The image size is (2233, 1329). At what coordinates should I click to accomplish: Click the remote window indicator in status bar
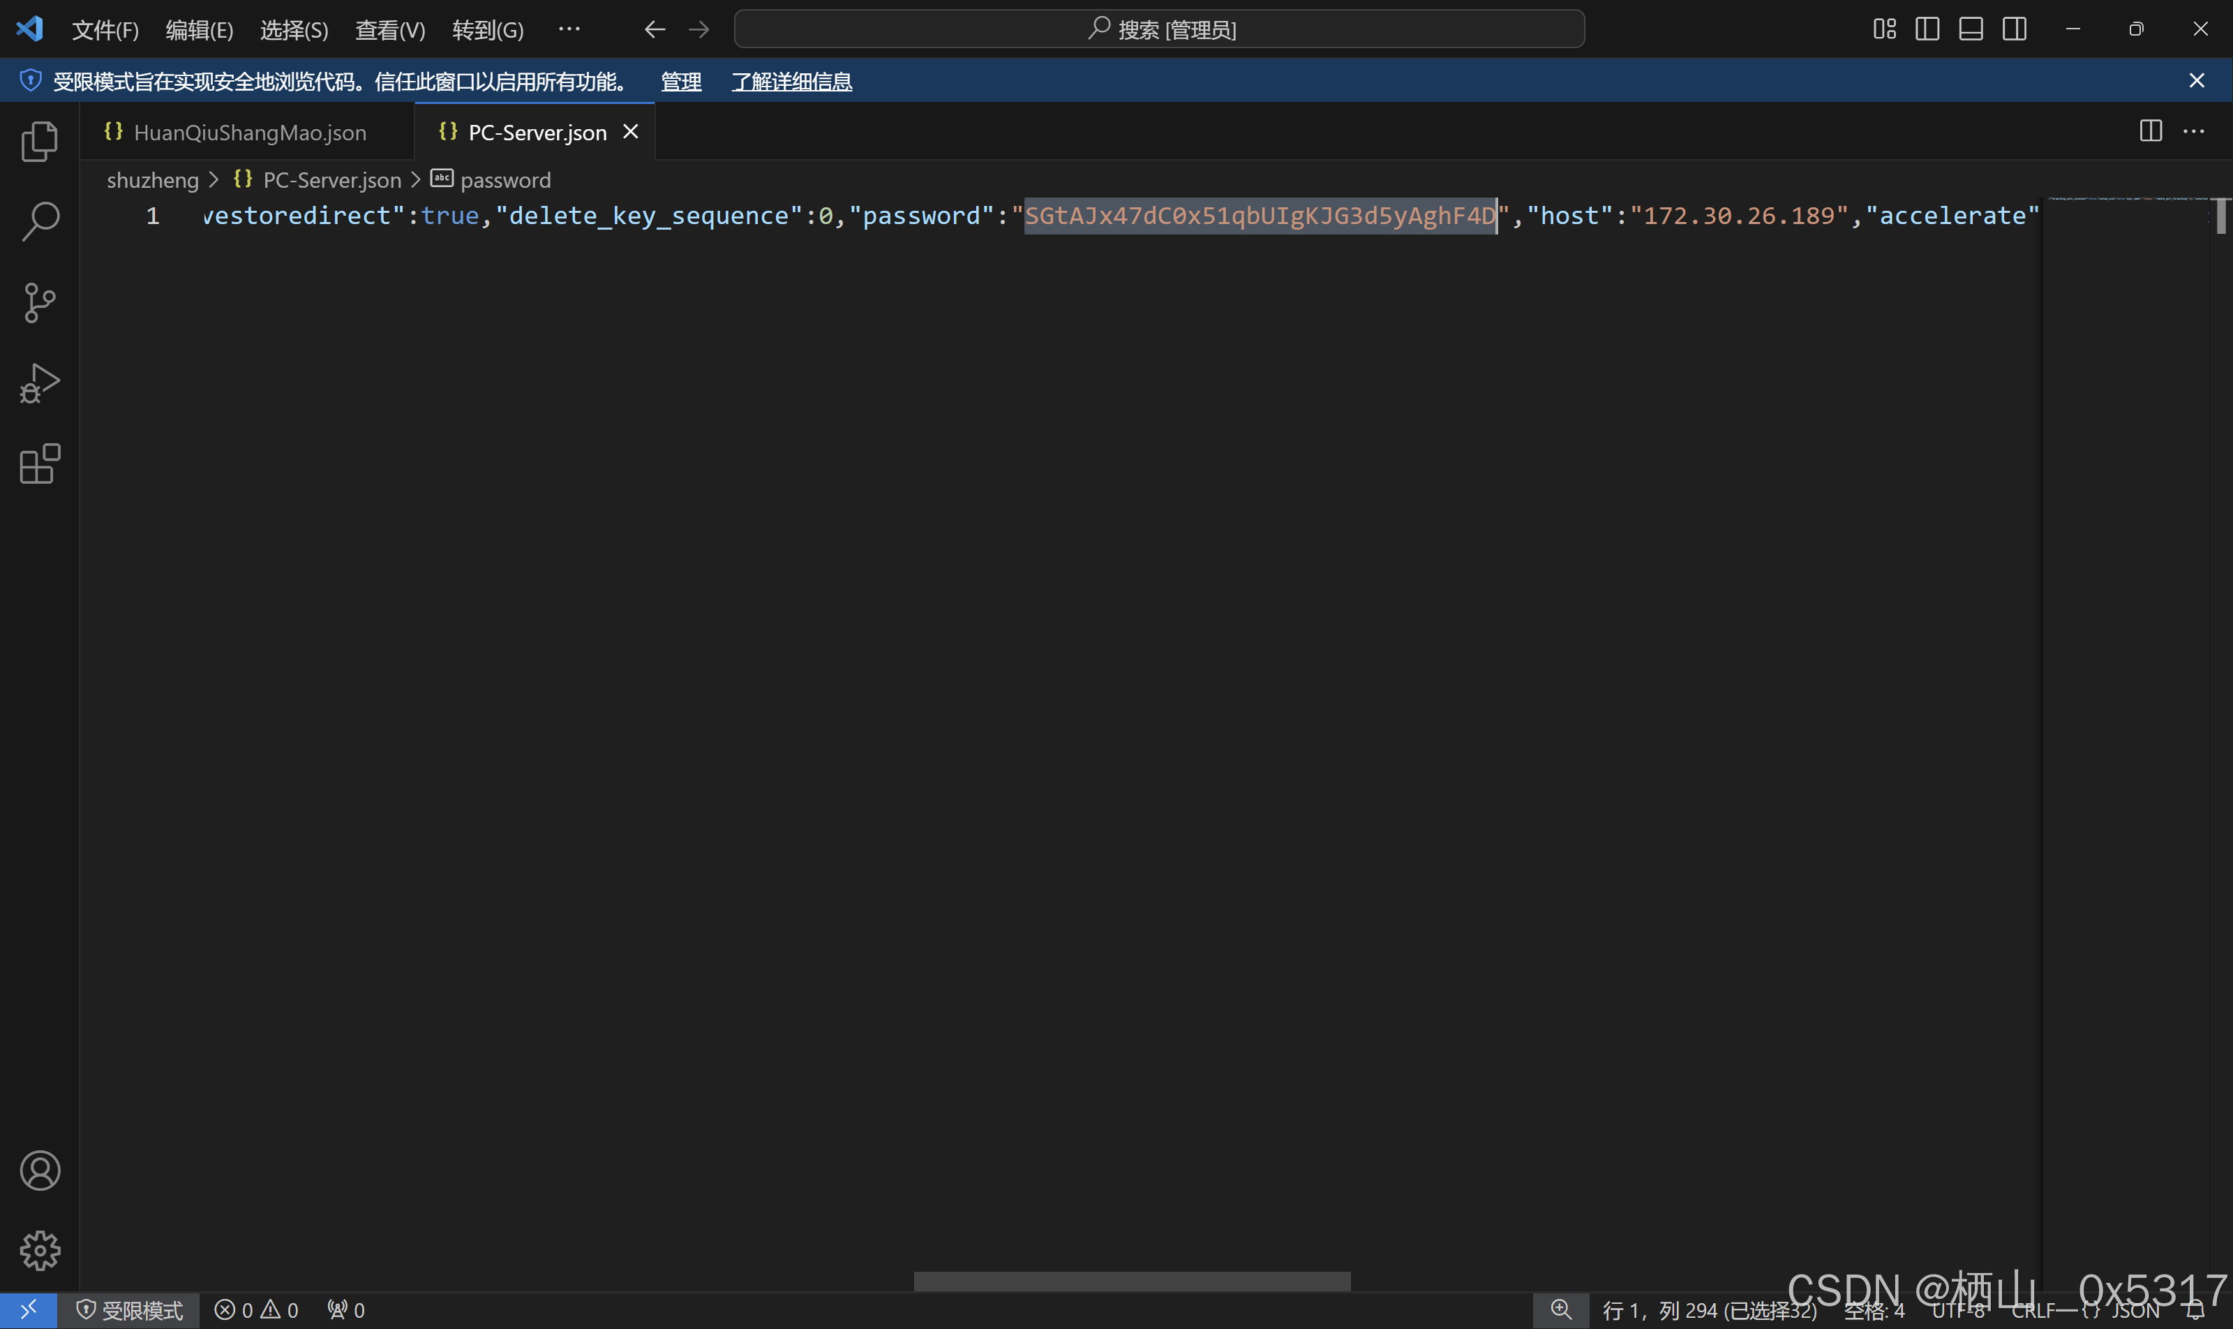(29, 1310)
